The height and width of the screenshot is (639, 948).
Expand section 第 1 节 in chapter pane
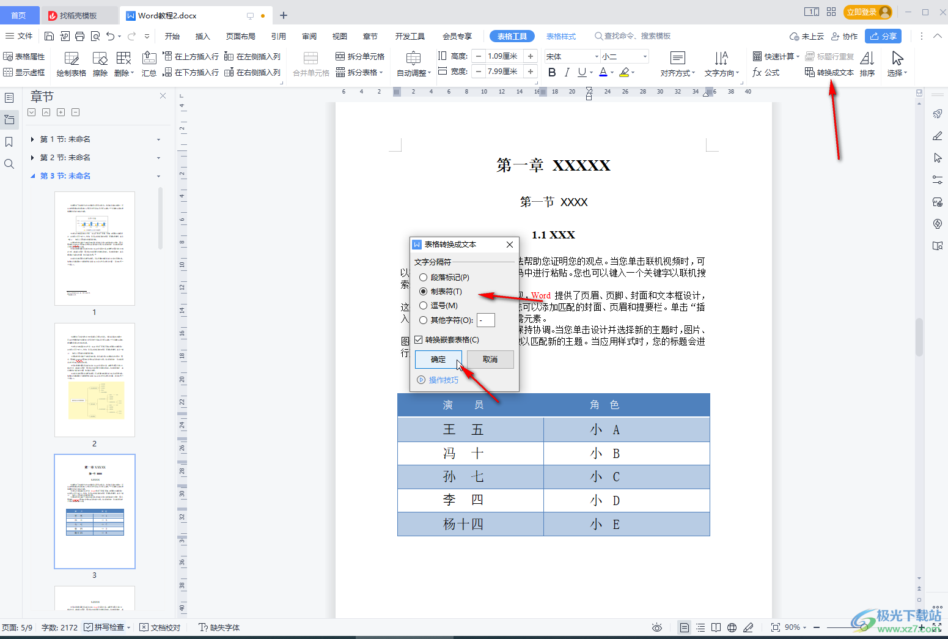coord(32,139)
